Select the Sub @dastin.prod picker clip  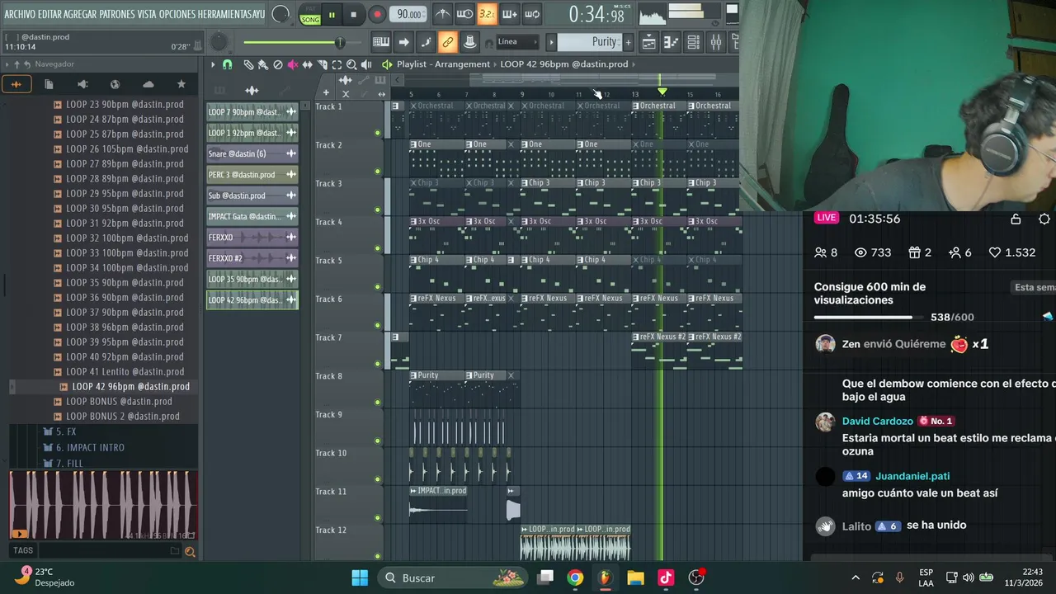[x=252, y=196]
